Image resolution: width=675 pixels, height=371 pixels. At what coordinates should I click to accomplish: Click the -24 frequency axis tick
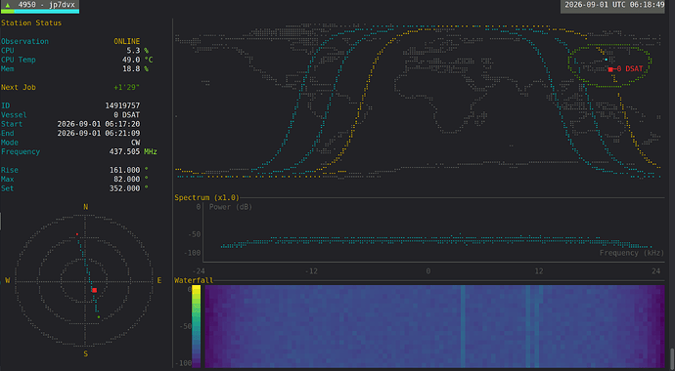pos(199,271)
